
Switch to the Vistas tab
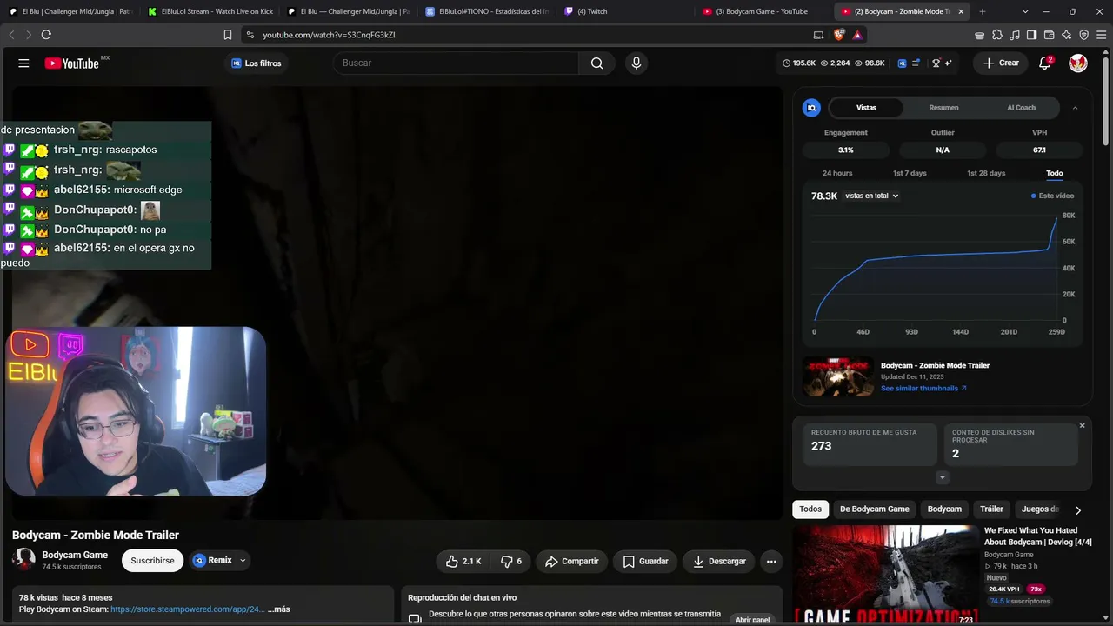(x=866, y=108)
